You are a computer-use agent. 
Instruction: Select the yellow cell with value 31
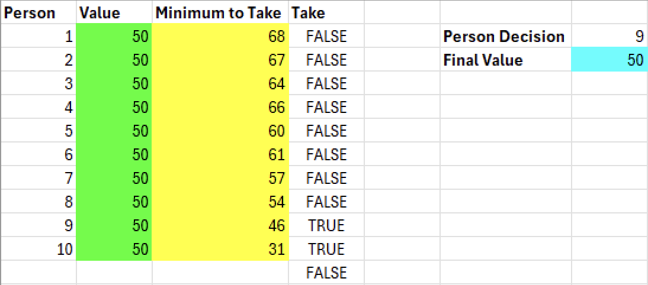click(220, 249)
